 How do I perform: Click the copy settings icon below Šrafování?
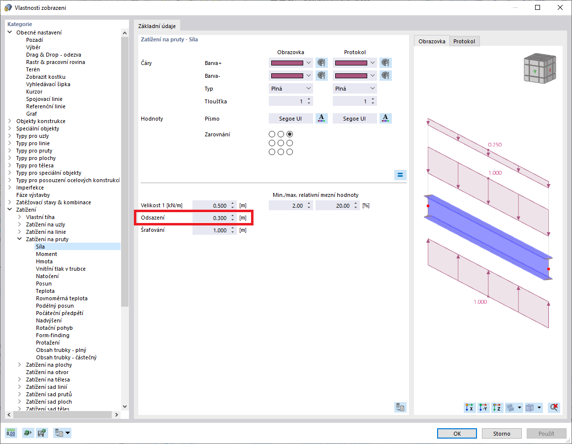pyautogui.click(x=400, y=407)
